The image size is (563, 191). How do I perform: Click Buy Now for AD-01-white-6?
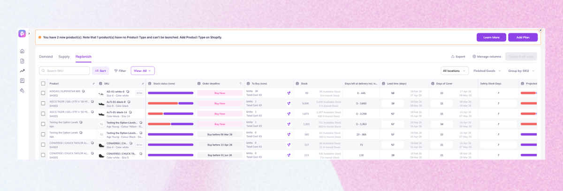click(220, 93)
